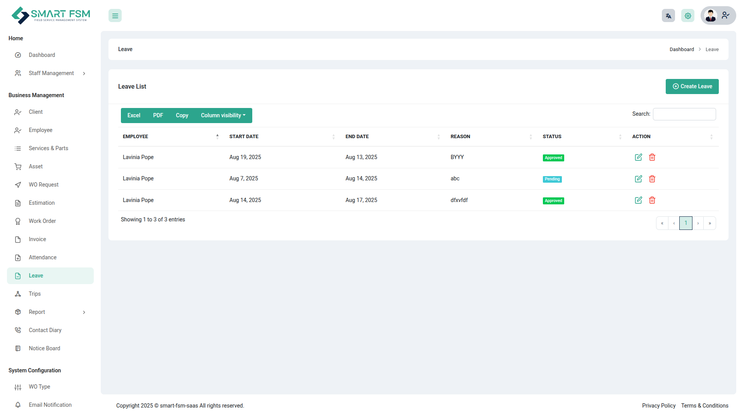Viewport: 744px width, 418px height.
Task: Delete the BYYY leave entry
Action: (x=652, y=157)
